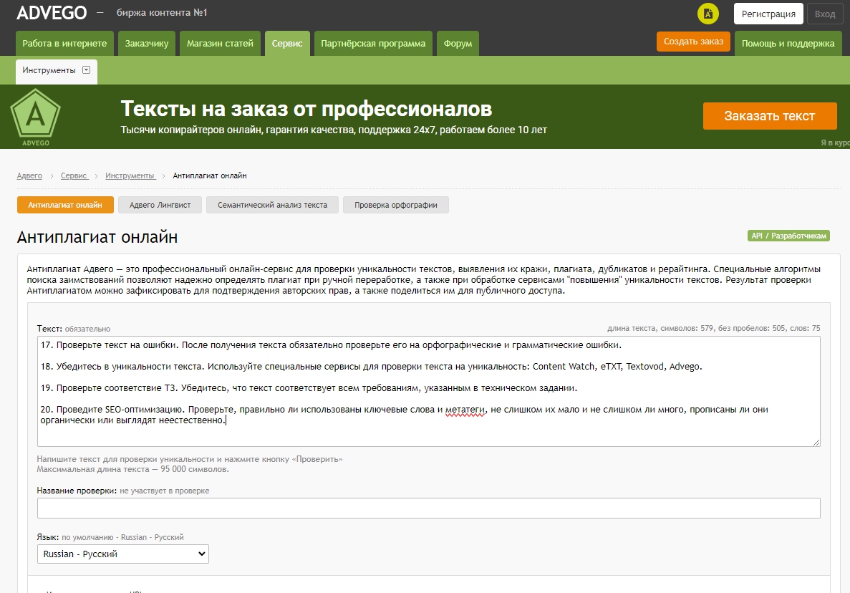Click the line starting 18. Убедитесь в уникальности
This screenshot has width=850, height=593.
point(372,367)
